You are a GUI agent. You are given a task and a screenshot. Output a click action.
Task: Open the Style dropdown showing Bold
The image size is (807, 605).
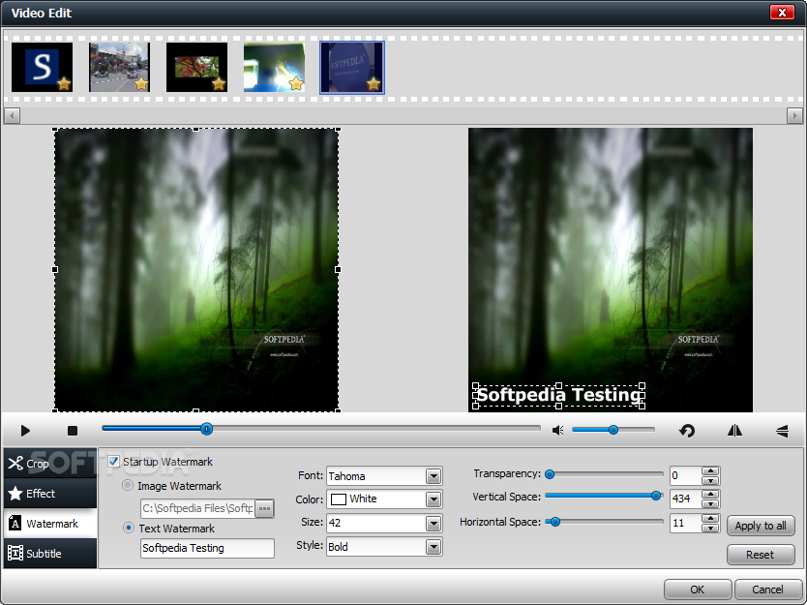coord(433,547)
